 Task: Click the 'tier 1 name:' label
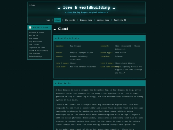(x=62, y=63)
